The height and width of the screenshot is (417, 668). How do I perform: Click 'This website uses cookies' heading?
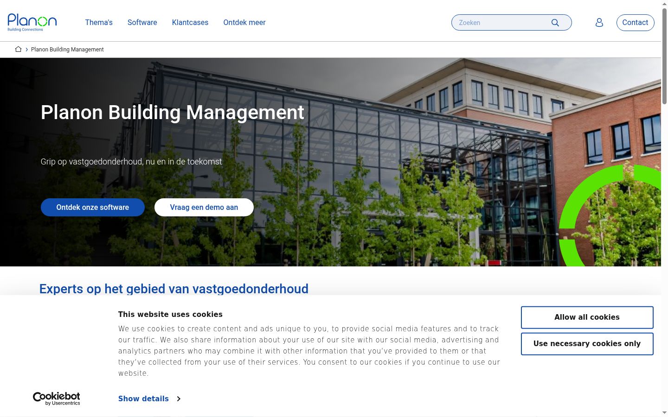coord(170,314)
